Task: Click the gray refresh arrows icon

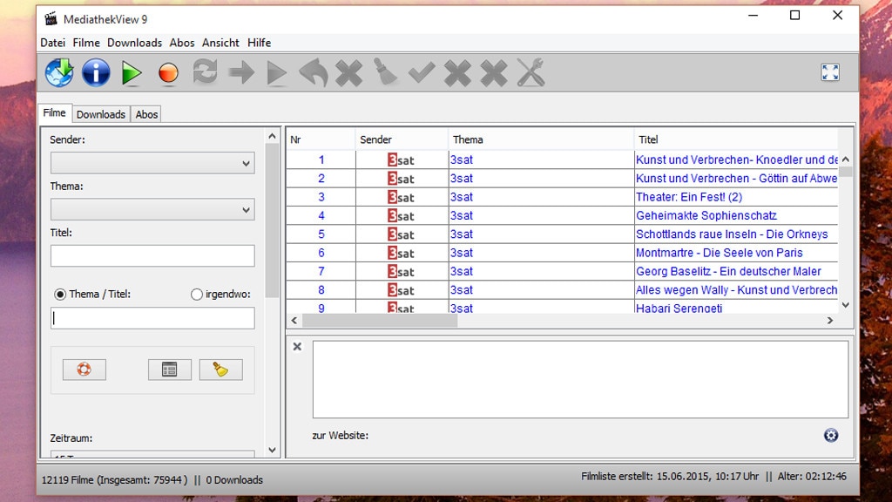Action: pyautogui.click(x=205, y=72)
